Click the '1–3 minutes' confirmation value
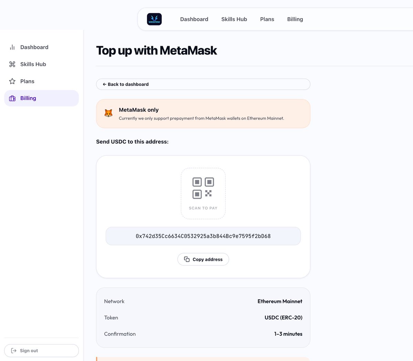The image size is (413, 361). [288, 334]
